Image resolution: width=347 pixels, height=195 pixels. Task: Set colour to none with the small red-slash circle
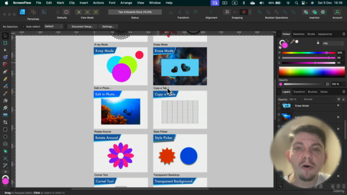pyautogui.click(x=280, y=47)
